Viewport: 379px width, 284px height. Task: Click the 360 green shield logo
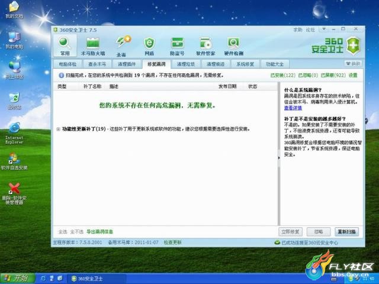click(354, 46)
